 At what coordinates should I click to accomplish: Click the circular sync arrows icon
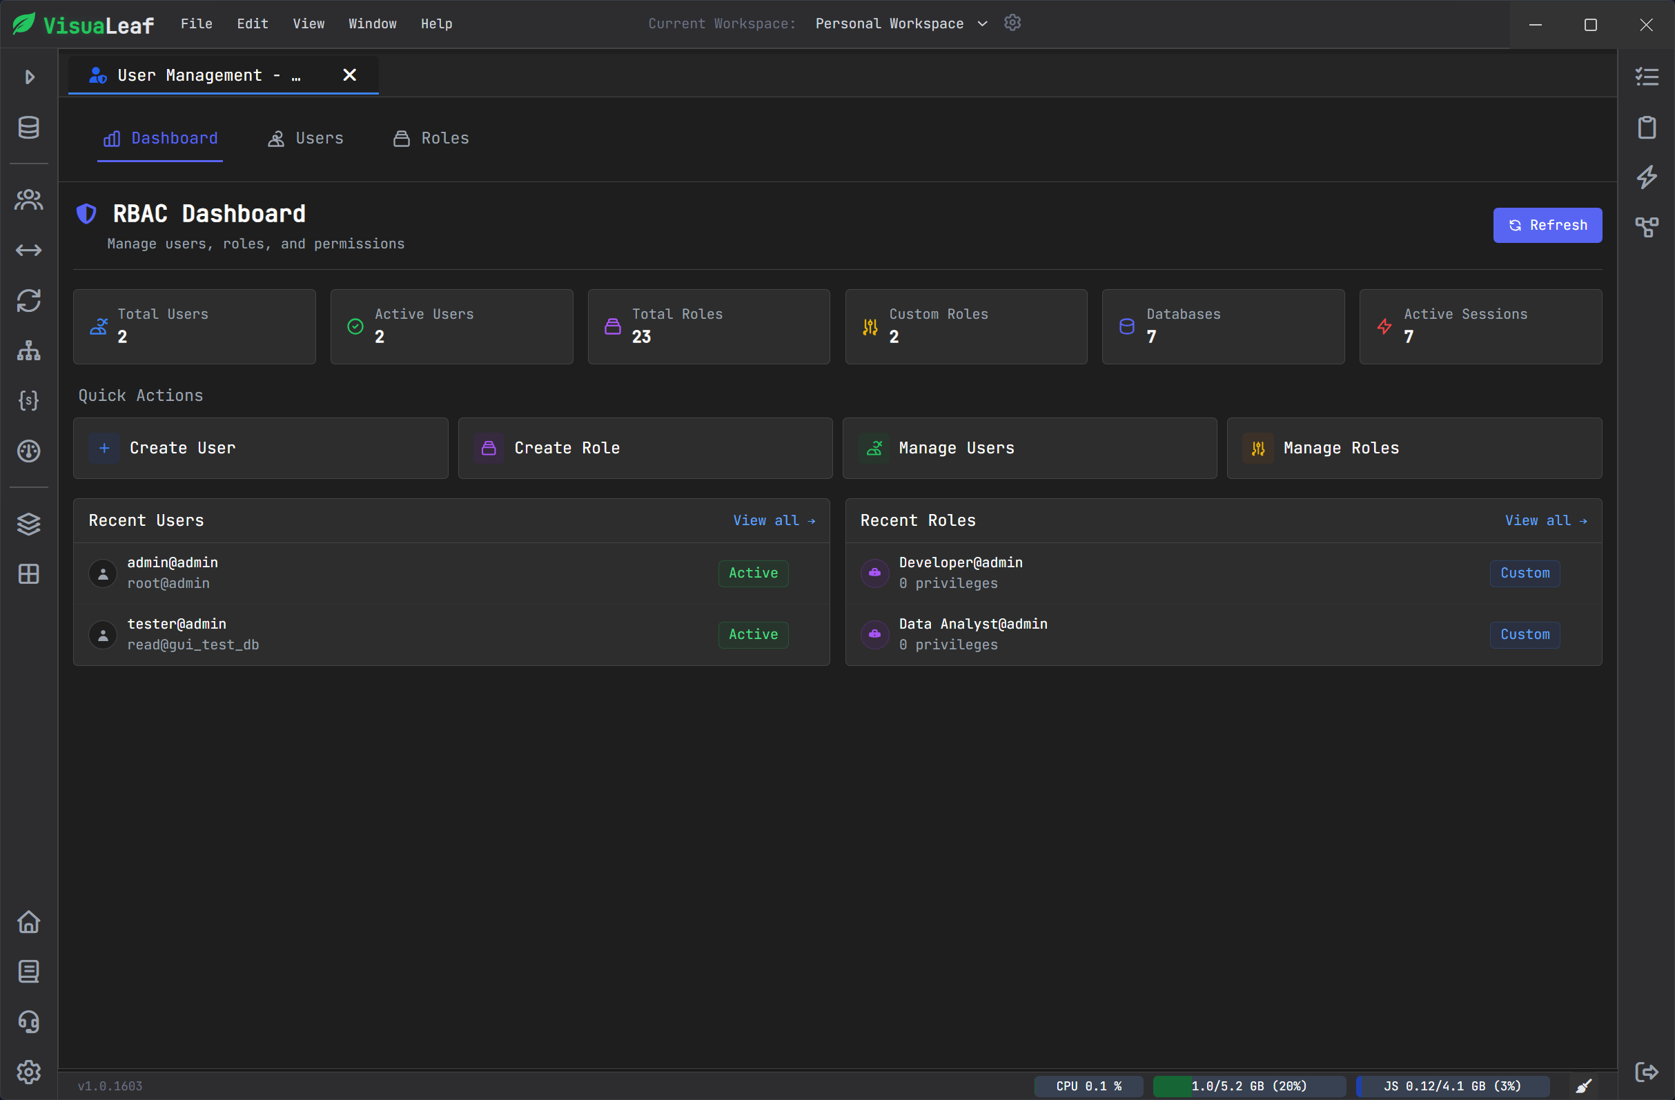[29, 300]
